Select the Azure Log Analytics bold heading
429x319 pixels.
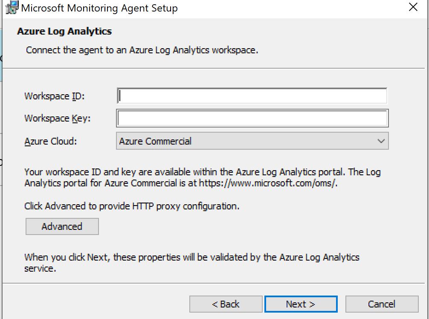pos(64,32)
